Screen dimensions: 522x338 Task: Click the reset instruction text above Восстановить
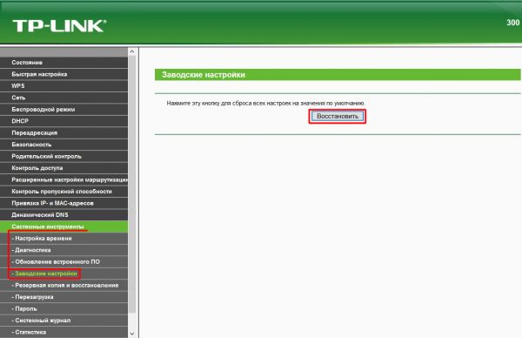click(265, 104)
